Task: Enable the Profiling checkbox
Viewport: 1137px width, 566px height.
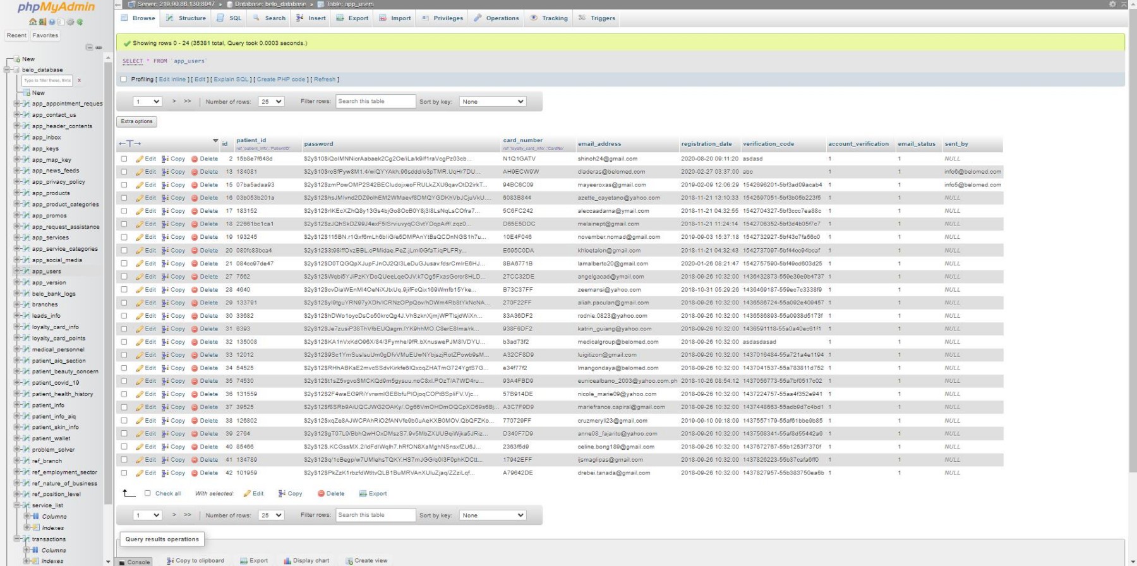Action: point(124,80)
